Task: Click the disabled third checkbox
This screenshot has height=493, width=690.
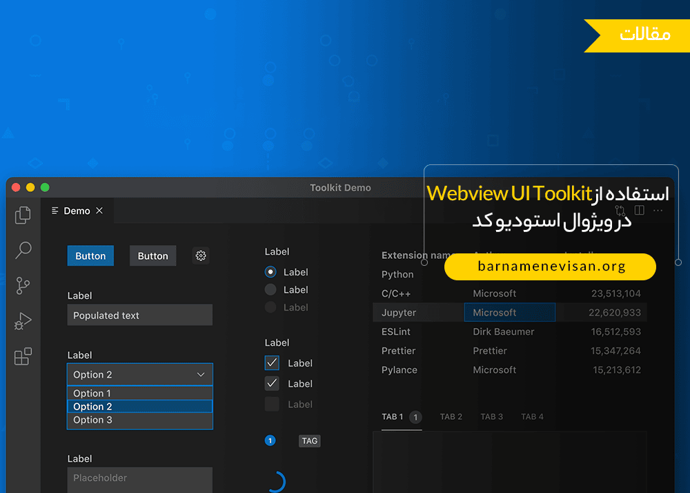Action: pyautogui.click(x=272, y=404)
